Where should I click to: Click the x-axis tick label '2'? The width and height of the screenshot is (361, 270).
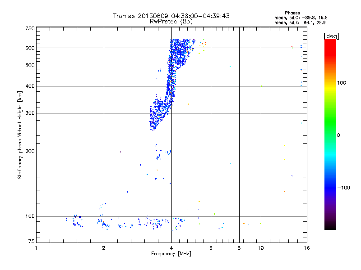104,248
